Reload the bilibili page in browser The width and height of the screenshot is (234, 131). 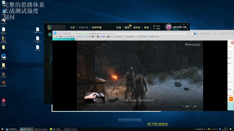tap(66, 33)
